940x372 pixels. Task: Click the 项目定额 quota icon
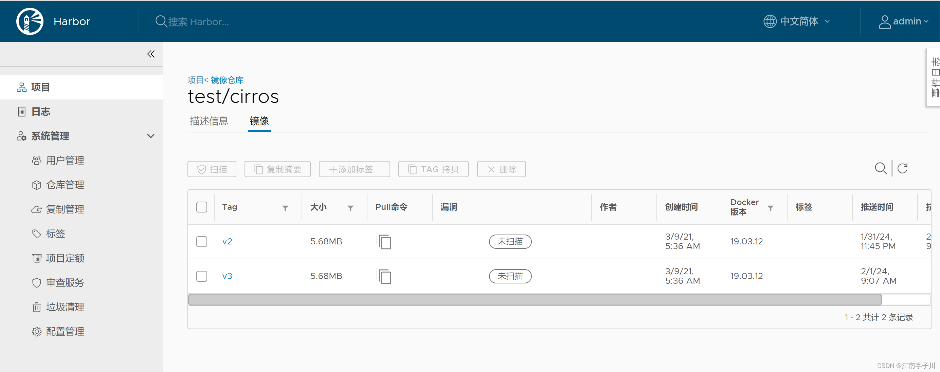click(36, 258)
